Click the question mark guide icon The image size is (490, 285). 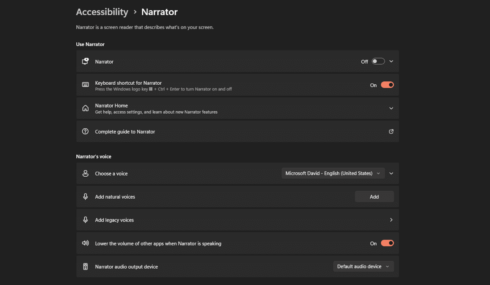85,132
